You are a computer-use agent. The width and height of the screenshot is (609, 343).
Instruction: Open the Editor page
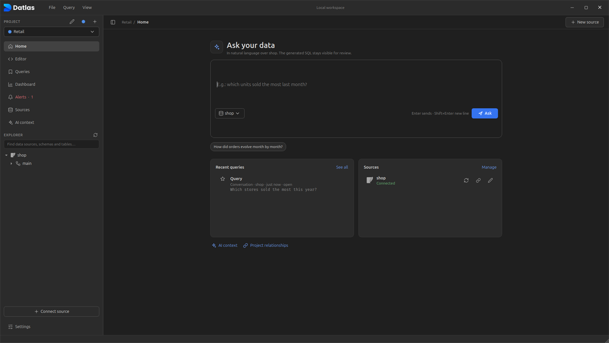(x=51, y=59)
